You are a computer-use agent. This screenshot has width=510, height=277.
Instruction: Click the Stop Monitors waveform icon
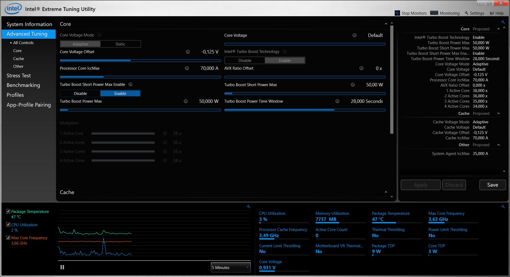pyautogui.click(x=397, y=13)
